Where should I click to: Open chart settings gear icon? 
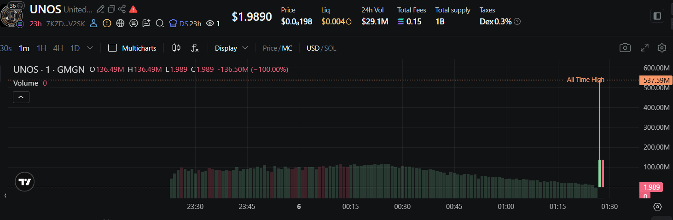point(662,48)
